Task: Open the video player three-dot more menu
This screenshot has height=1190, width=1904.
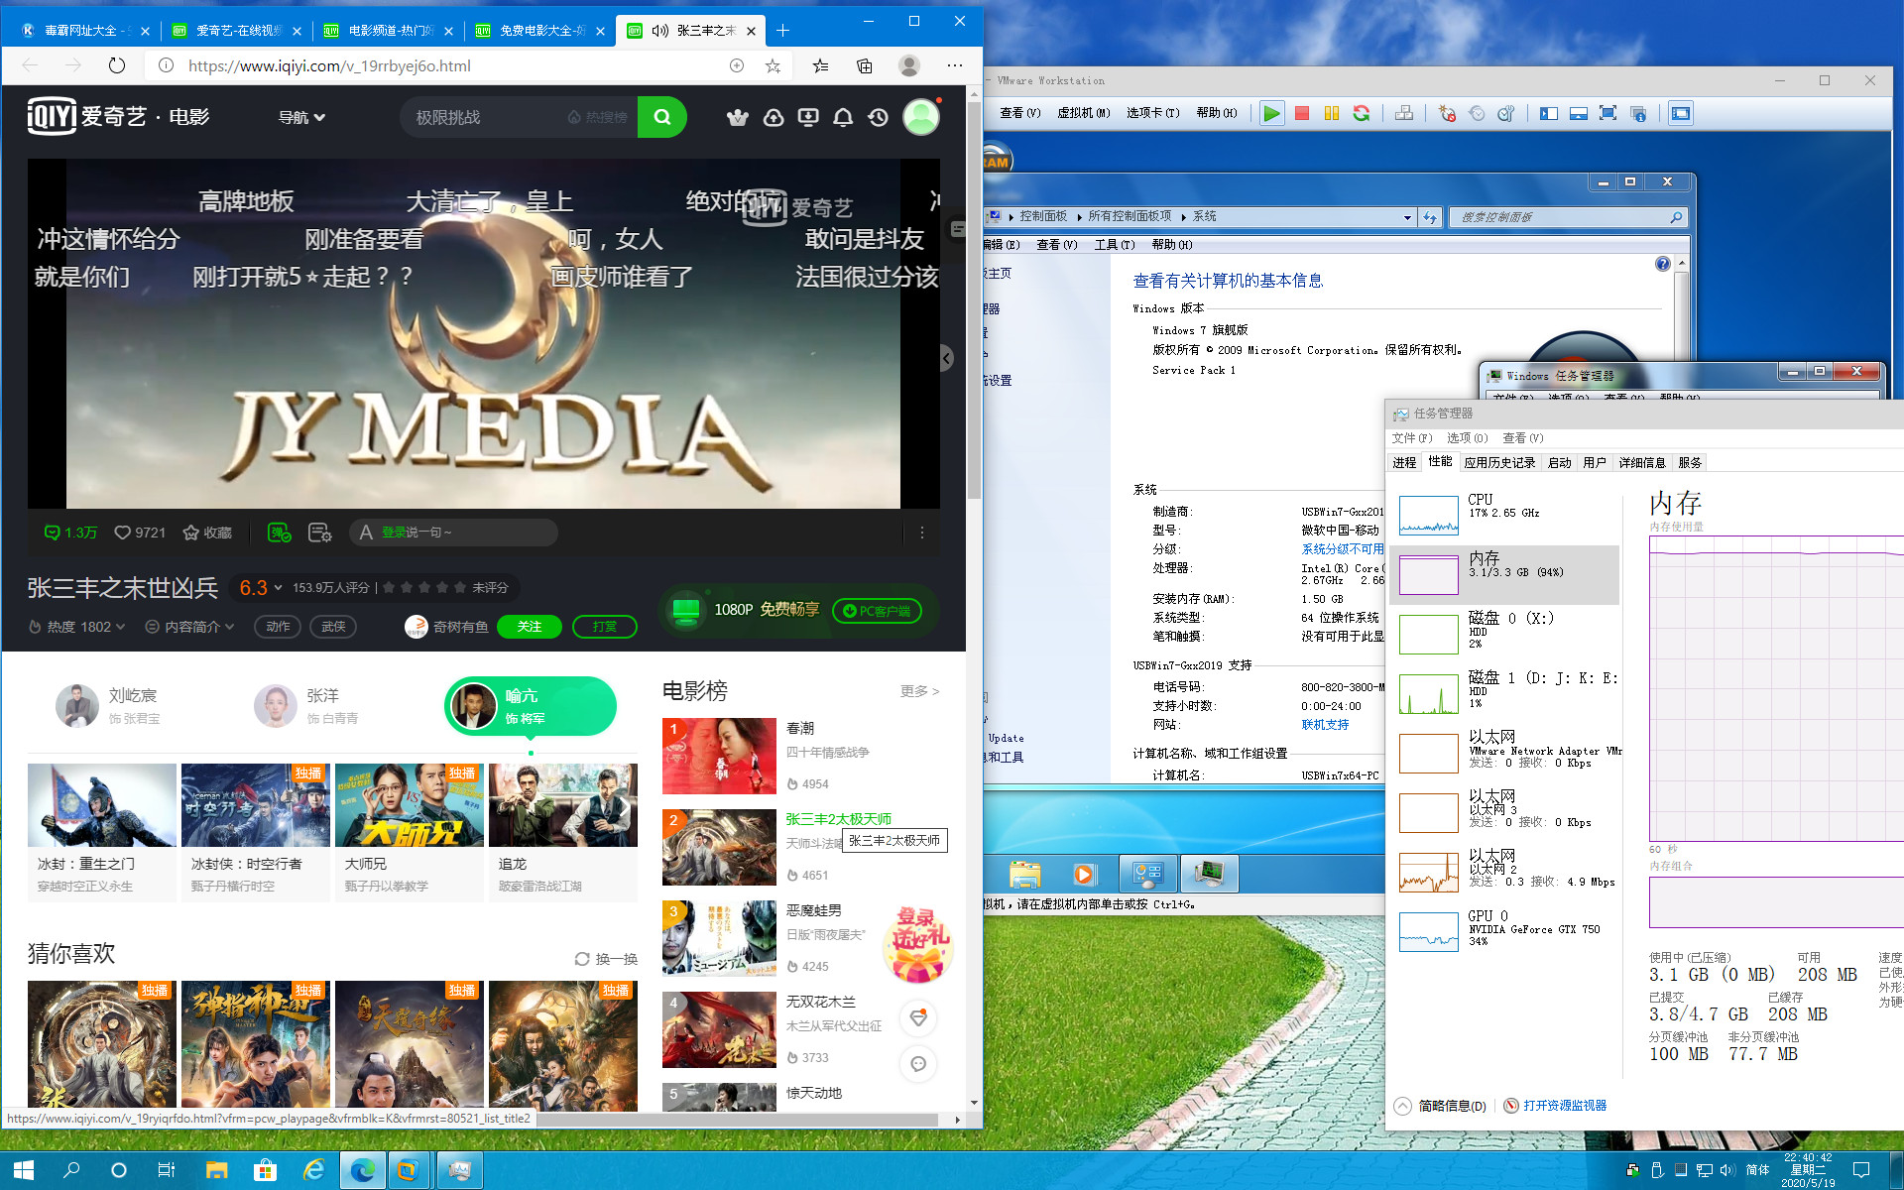Action: pos(922,533)
